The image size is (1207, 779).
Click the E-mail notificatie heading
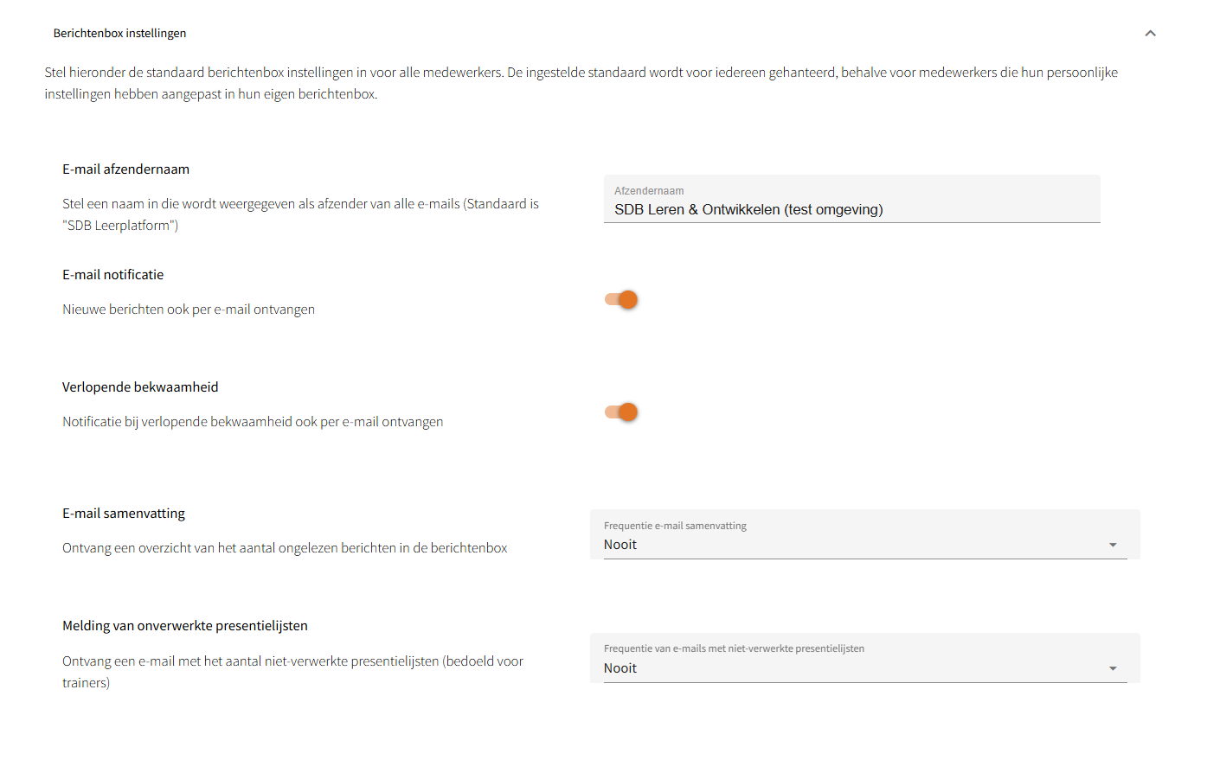click(x=112, y=275)
